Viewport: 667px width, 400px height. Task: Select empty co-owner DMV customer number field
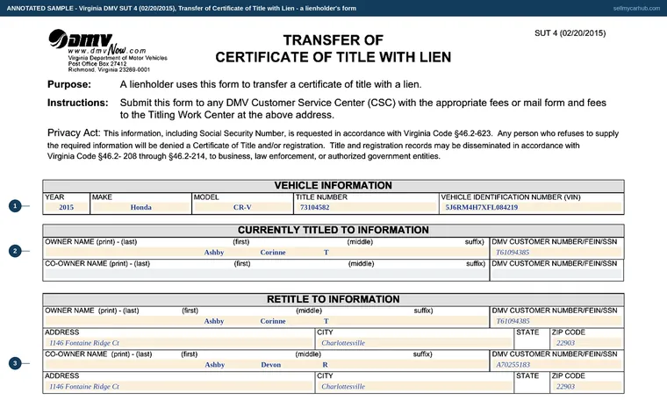click(556, 275)
